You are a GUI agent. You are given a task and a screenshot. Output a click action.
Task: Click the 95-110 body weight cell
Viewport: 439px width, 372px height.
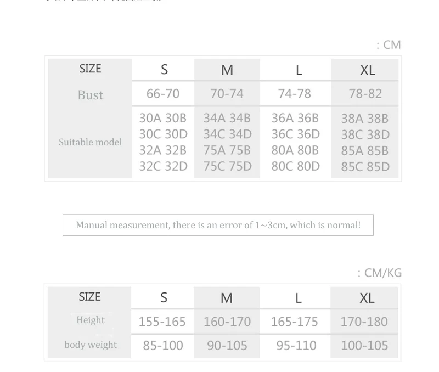point(296,346)
